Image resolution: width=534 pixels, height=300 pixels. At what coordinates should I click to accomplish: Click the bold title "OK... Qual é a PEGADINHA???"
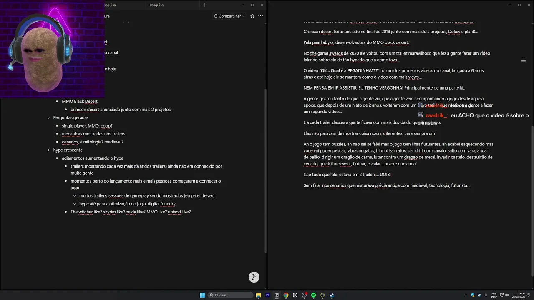(x=350, y=70)
